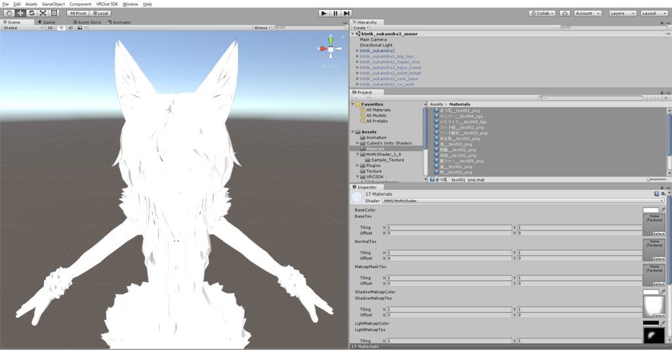
Task: Open the VRChat SDK menu
Action: (107, 4)
